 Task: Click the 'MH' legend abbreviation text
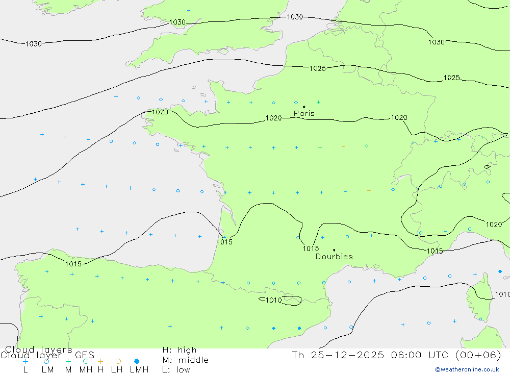86,370
